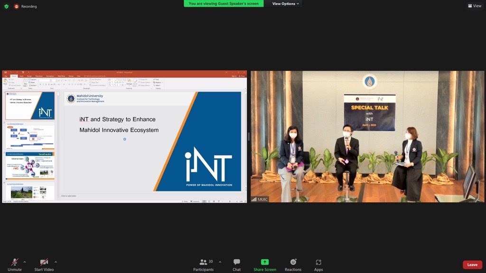Select slide 1 thumbnail with iNT logo
The width and height of the screenshot is (486, 273).
(x=30, y=105)
